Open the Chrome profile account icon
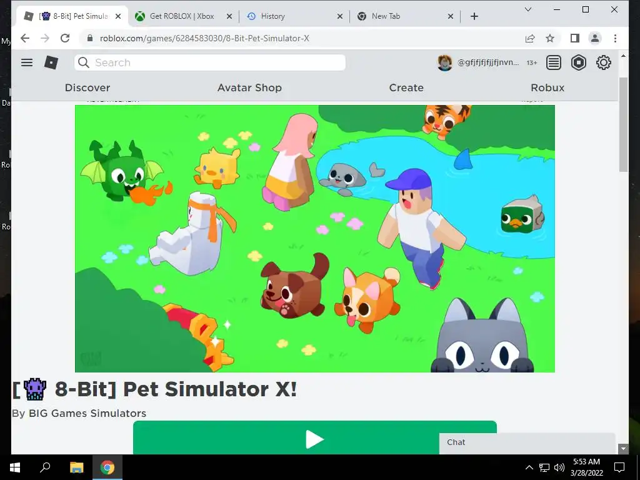The width and height of the screenshot is (640, 480). pyautogui.click(x=595, y=38)
